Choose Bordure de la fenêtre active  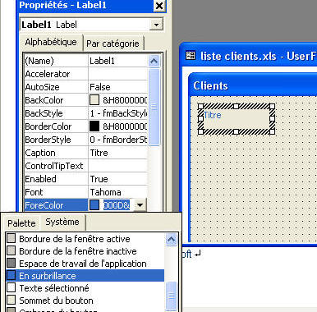85,239
